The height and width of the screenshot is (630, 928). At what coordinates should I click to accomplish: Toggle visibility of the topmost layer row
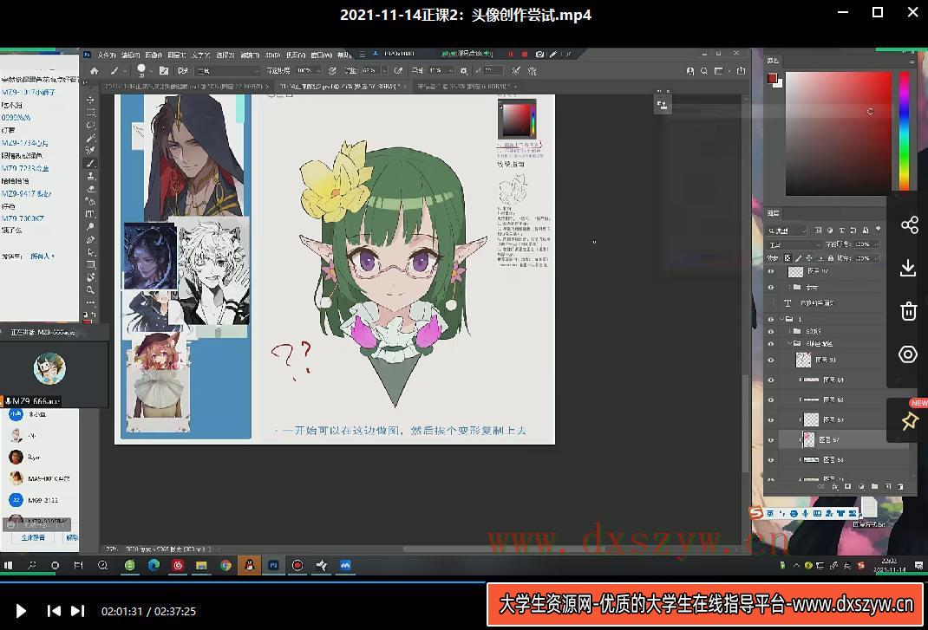pos(771,271)
